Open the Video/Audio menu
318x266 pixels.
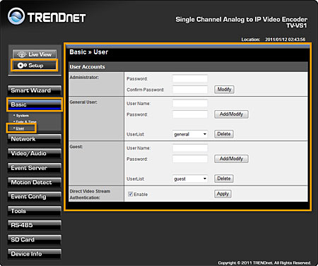(x=35, y=153)
